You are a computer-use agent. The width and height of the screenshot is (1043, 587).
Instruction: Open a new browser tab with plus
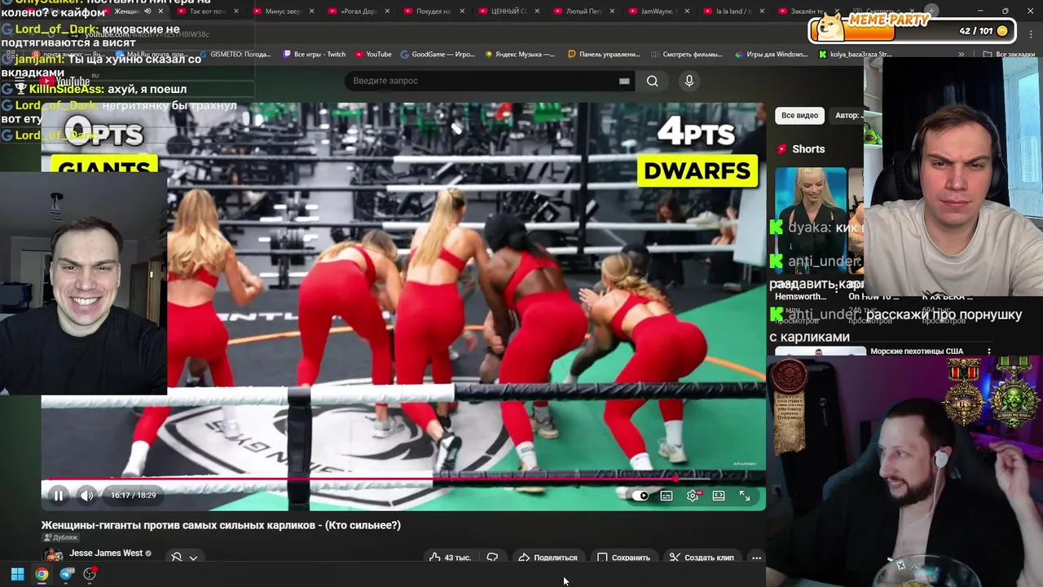(931, 11)
